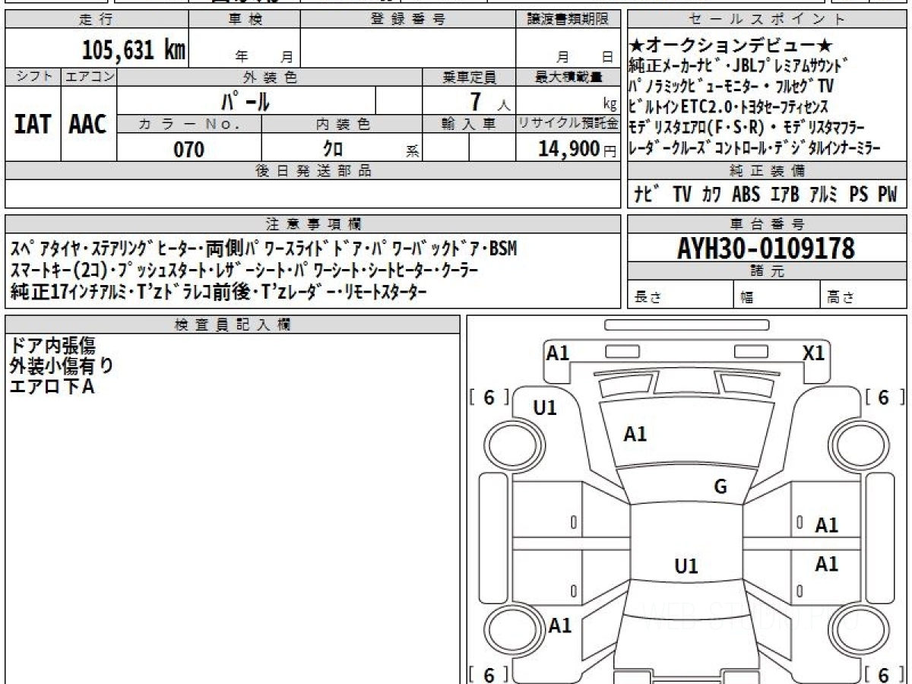Select the TV equipment label
The width and height of the screenshot is (912, 684).
click(x=682, y=195)
